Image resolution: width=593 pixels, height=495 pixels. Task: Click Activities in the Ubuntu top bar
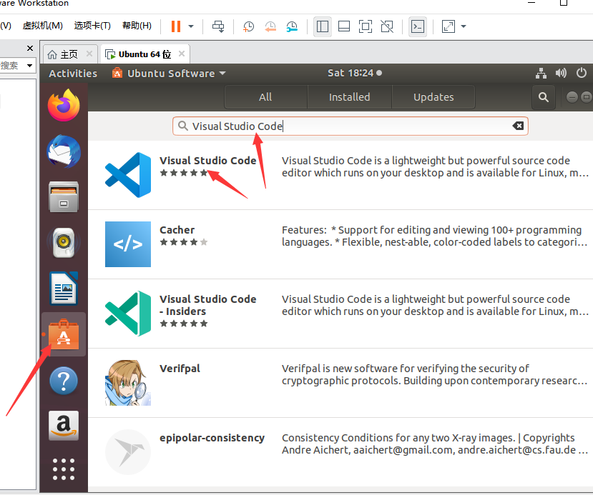pyautogui.click(x=73, y=74)
